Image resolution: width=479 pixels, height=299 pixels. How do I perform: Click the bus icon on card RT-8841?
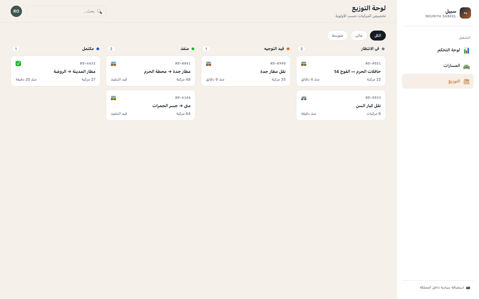pos(113,63)
